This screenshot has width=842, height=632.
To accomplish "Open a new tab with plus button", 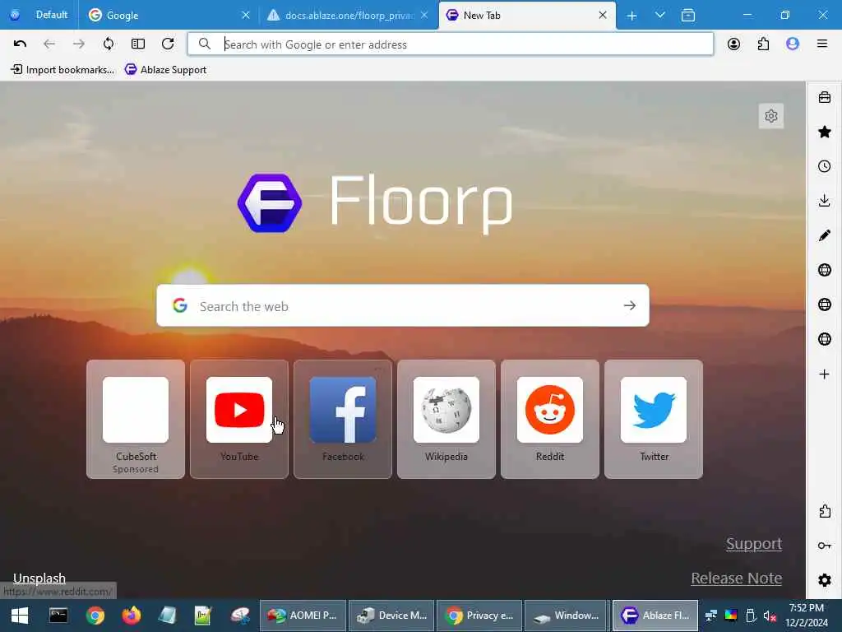I will pyautogui.click(x=631, y=16).
